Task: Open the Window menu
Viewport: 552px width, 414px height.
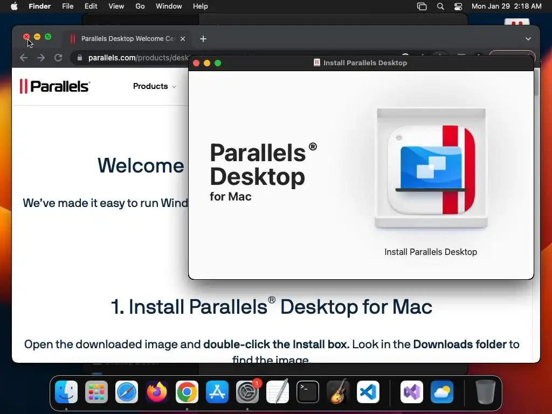Action: point(169,6)
